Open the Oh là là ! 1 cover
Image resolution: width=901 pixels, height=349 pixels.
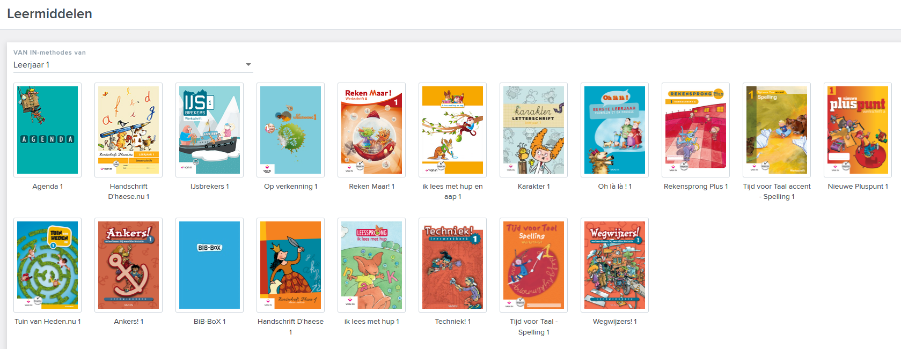click(x=614, y=130)
